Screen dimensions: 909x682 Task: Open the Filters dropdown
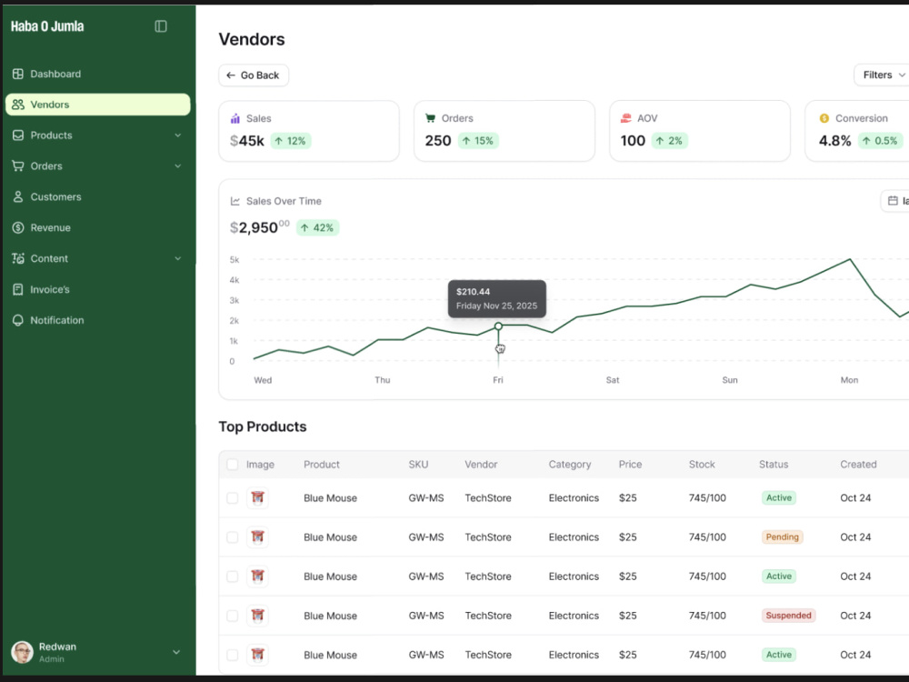(x=882, y=75)
